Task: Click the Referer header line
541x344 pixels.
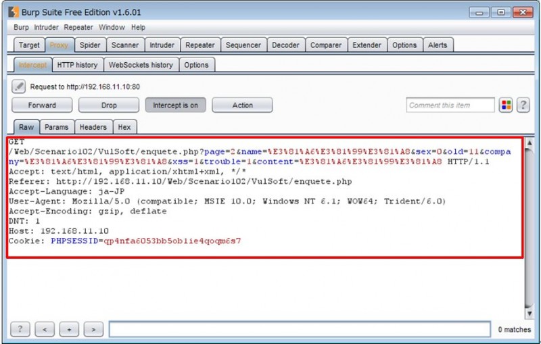Action: click(x=180, y=181)
